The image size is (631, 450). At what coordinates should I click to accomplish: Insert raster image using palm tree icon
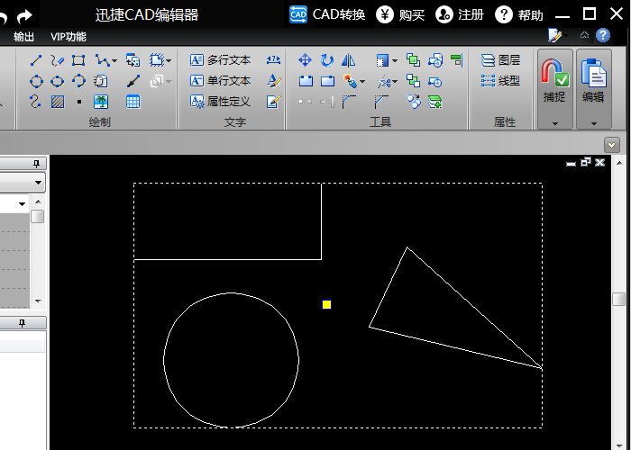point(101,102)
